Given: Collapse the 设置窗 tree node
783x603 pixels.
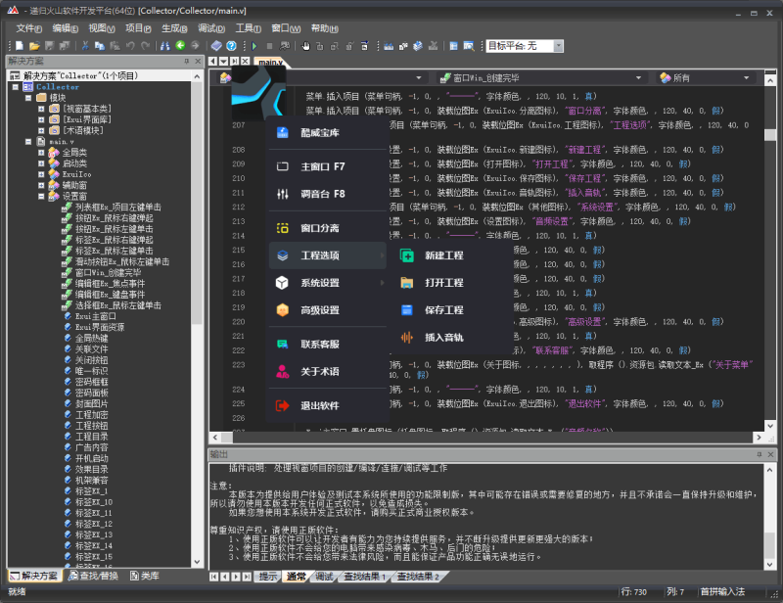Looking at the screenshot, I should [x=41, y=196].
